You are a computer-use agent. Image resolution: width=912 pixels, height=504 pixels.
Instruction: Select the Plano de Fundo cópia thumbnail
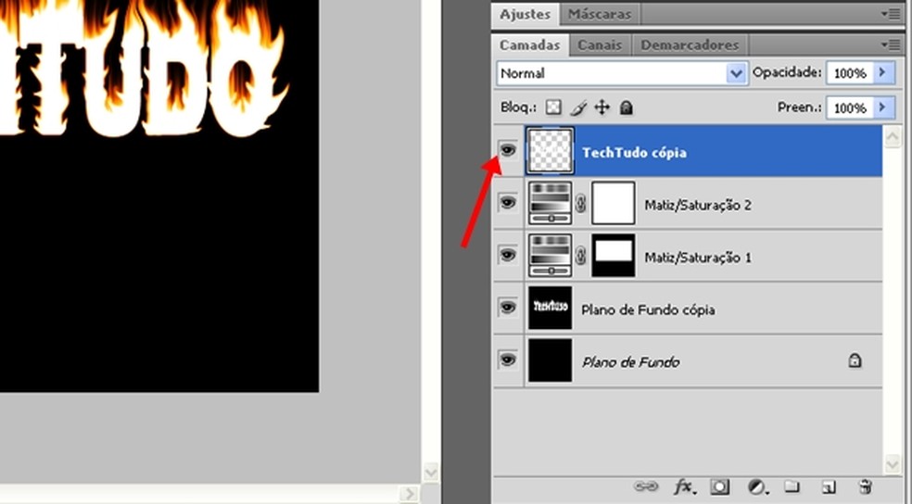point(550,308)
